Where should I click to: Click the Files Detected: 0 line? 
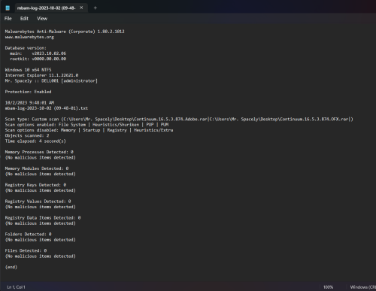tap(26, 250)
